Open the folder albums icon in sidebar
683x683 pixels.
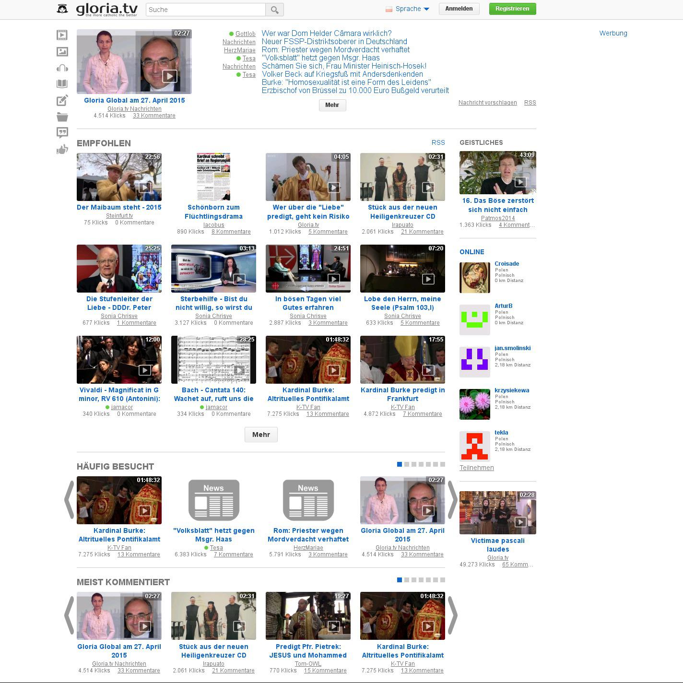pyautogui.click(x=62, y=117)
